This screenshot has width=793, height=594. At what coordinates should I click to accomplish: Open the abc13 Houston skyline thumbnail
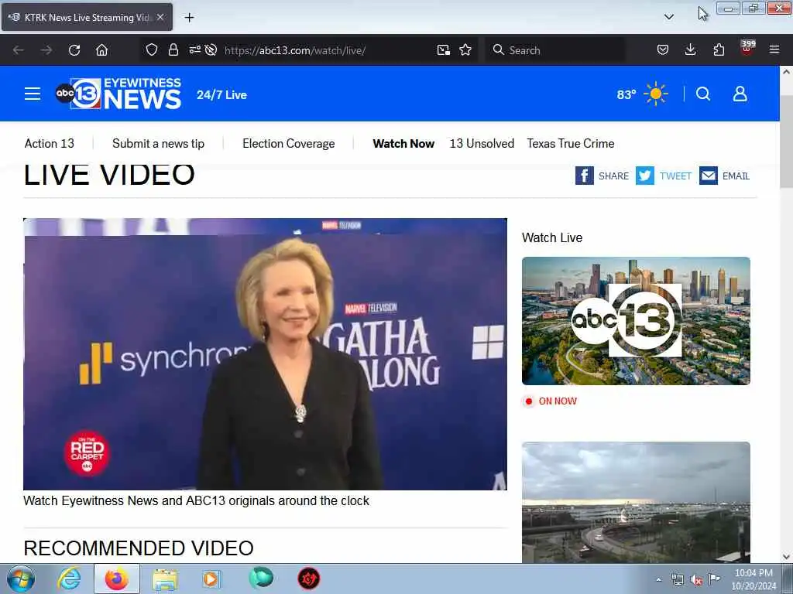point(637,321)
